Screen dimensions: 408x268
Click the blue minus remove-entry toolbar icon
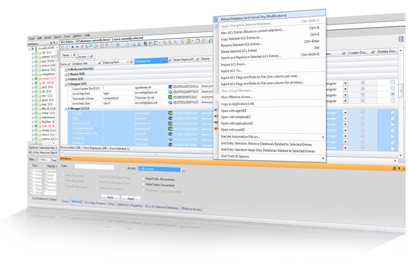[x=77, y=47]
